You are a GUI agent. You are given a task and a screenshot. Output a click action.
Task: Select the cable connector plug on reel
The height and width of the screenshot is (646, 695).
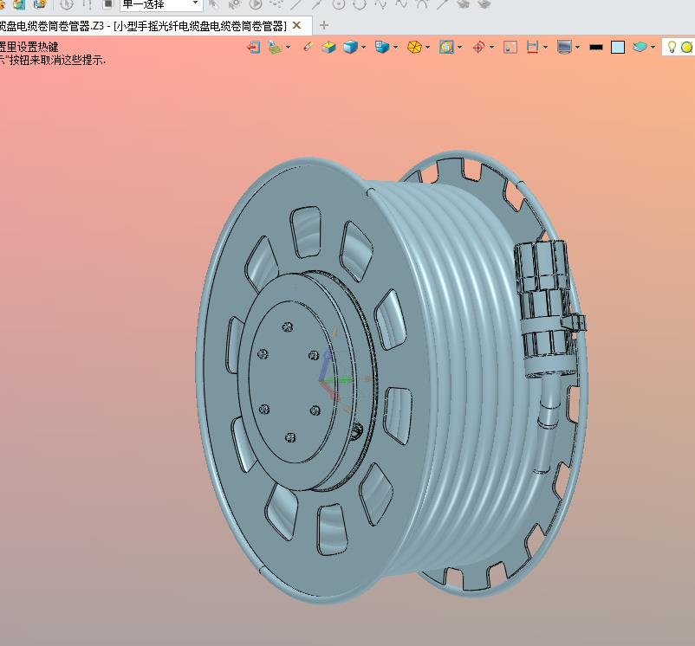[549, 310]
